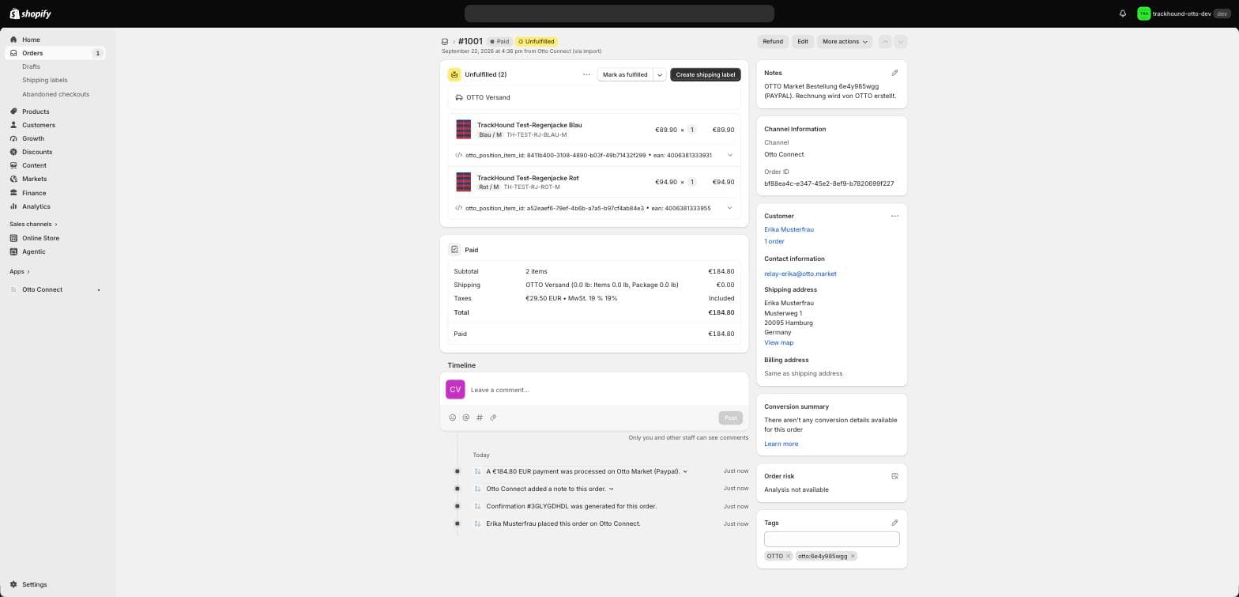
Task: Expand payment processed timeline entry
Action: point(685,471)
